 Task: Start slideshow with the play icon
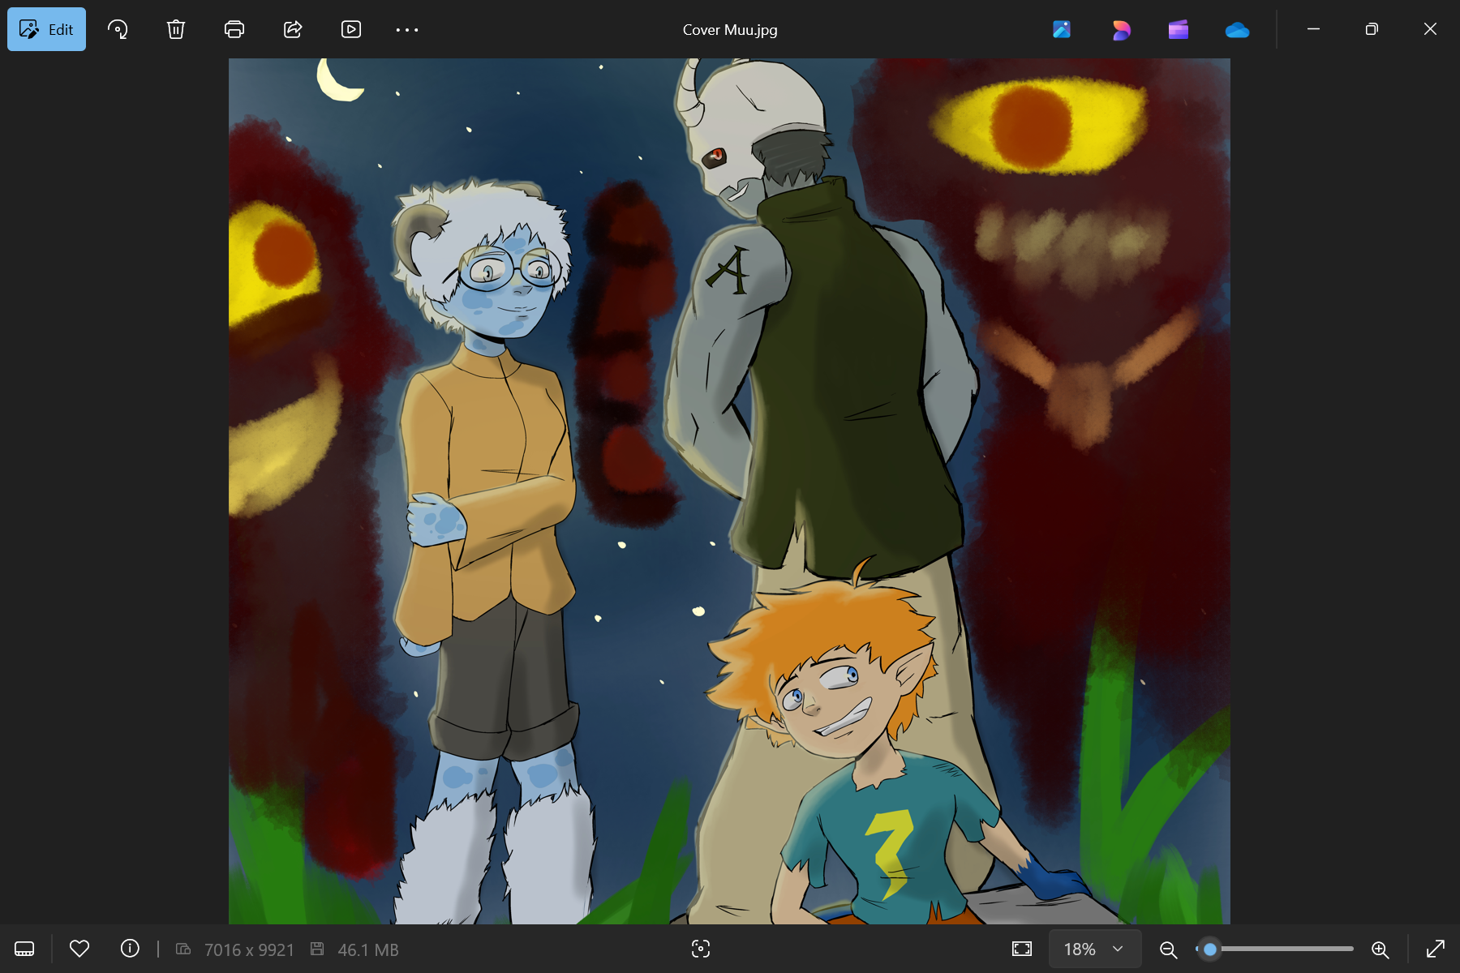pos(351,30)
